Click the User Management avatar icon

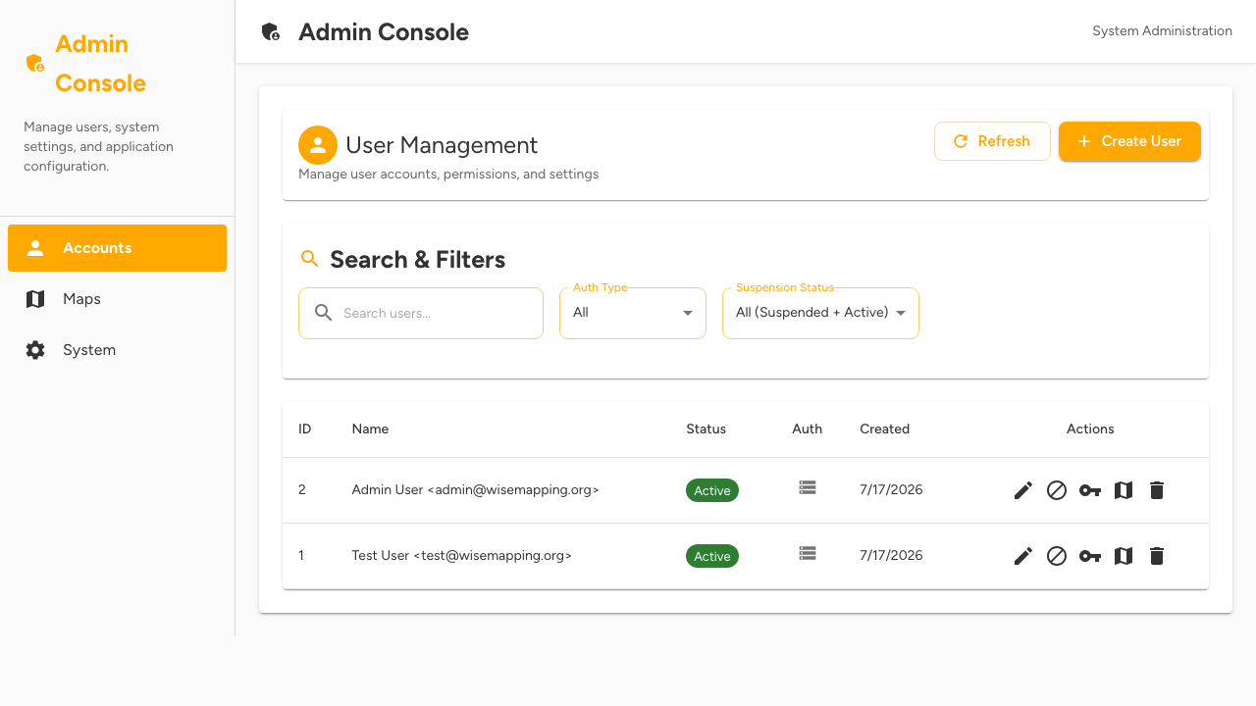[318, 145]
